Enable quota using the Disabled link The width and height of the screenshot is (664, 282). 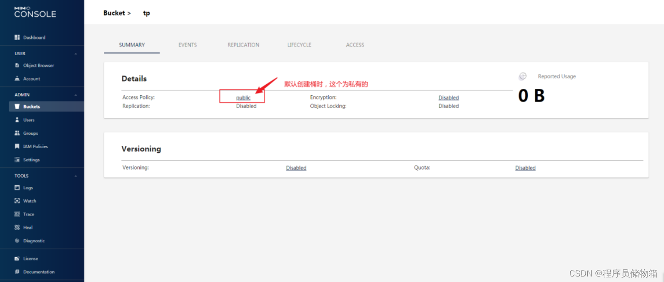[x=525, y=167]
